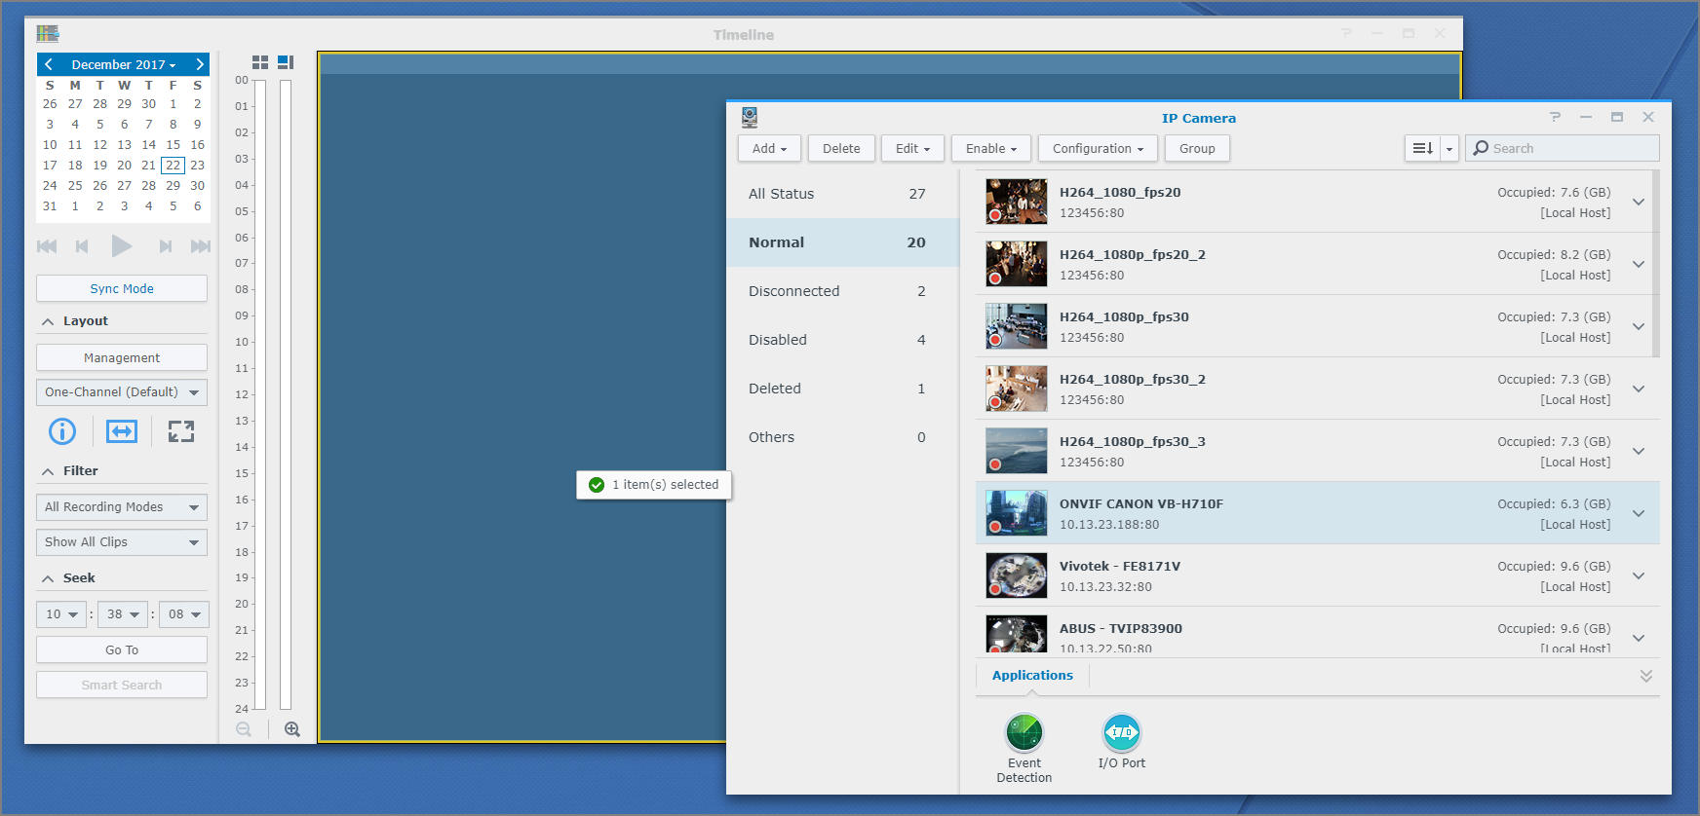Expand the ONVIF CANON VB-H710F camera row
1700x816 pixels.
(x=1639, y=513)
